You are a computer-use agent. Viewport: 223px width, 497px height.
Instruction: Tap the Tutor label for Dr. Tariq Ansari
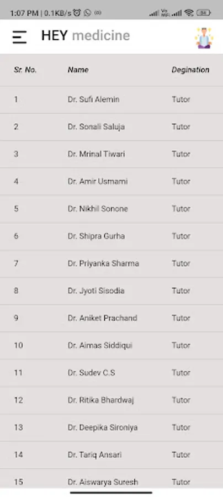click(x=181, y=454)
